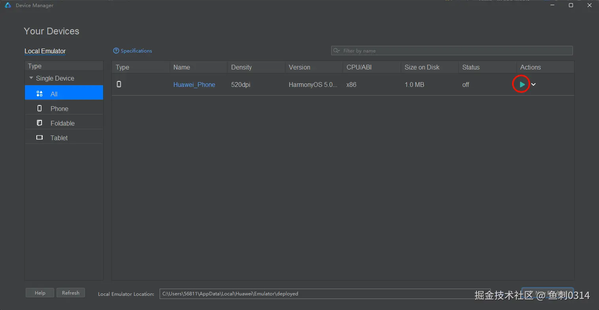Sort by the Version column header
599x310 pixels.
314,67
